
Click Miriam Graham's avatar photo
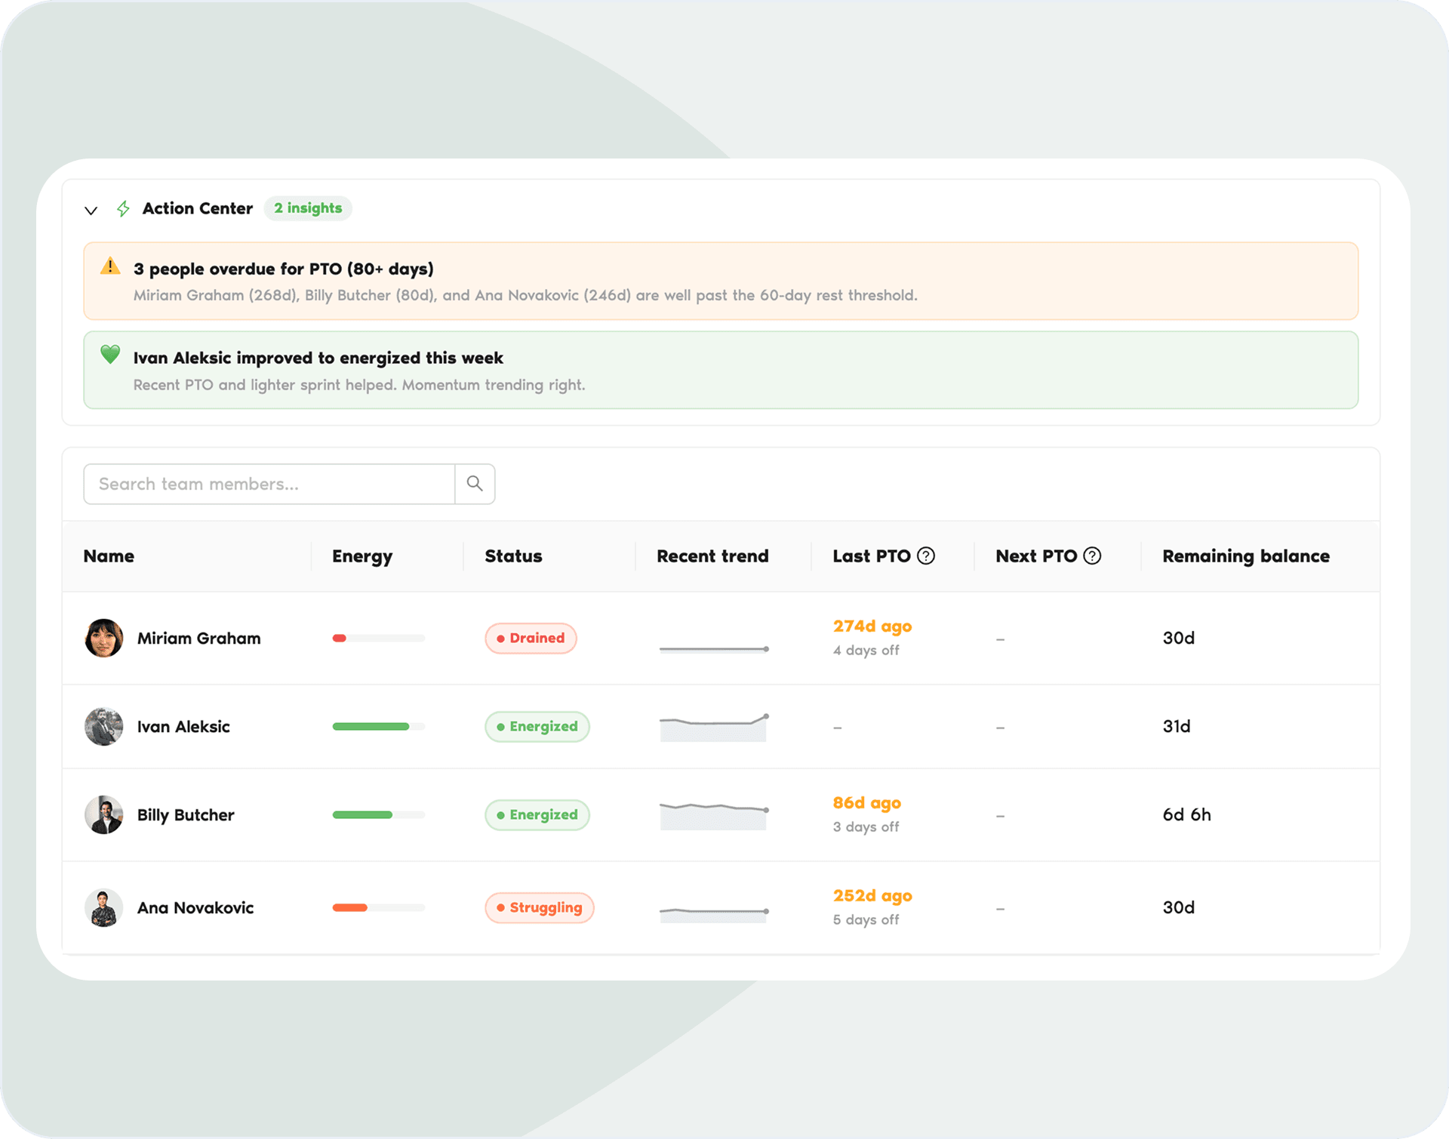click(x=104, y=639)
